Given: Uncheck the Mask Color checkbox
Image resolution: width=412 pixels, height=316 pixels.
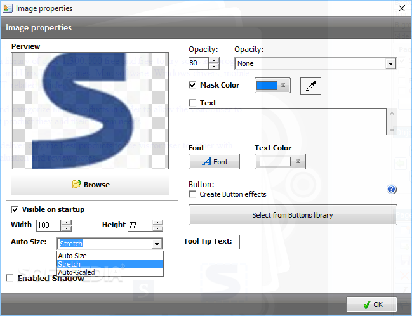Looking at the screenshot, I should pyautogui.click(x=192, y=85).
